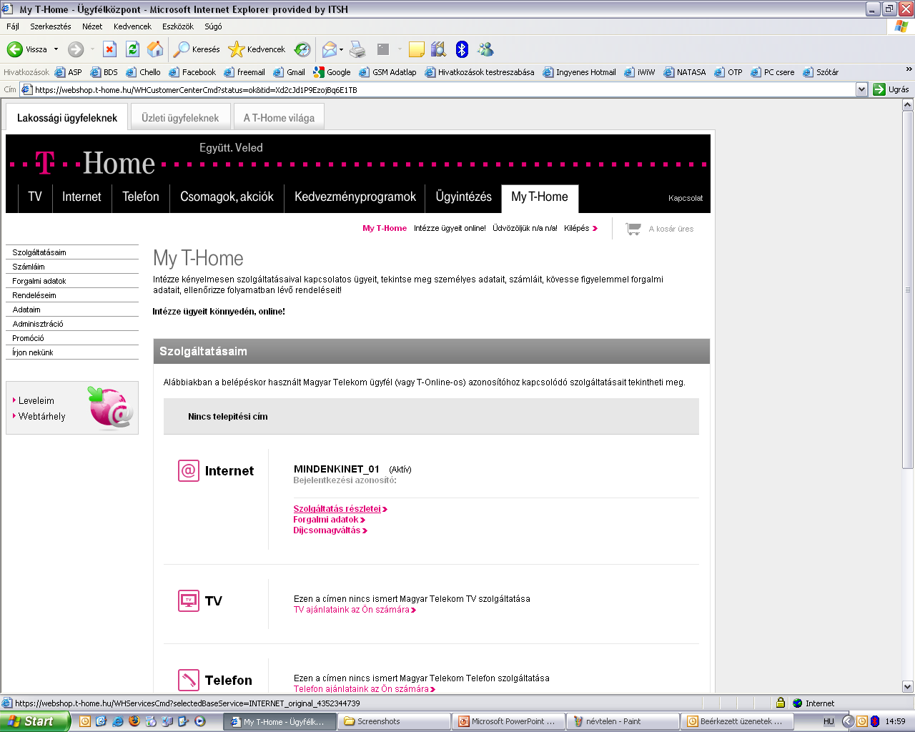
Task: Open the Facebook link in links bar
Action: [192, 72]
